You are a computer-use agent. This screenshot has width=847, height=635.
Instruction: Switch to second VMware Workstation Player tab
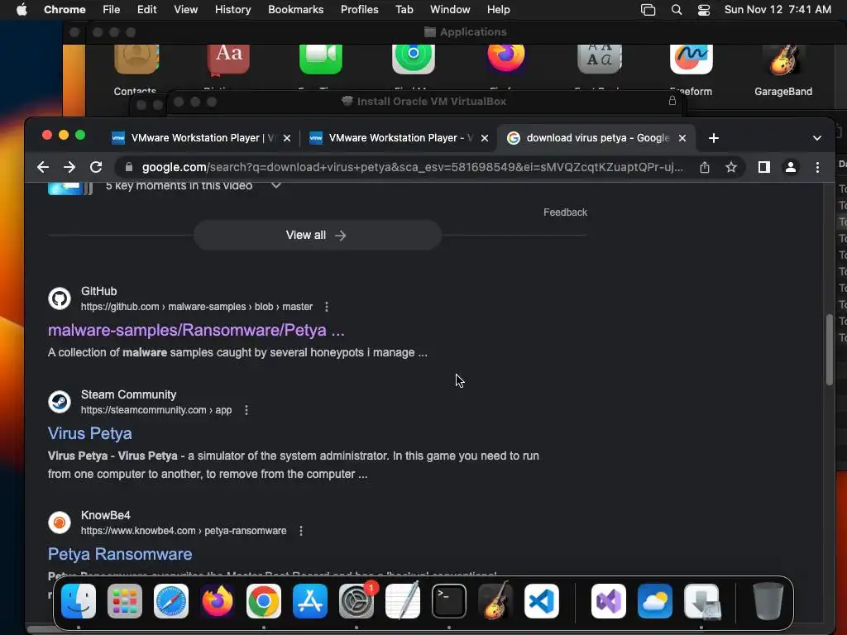[x=398, y=138]
